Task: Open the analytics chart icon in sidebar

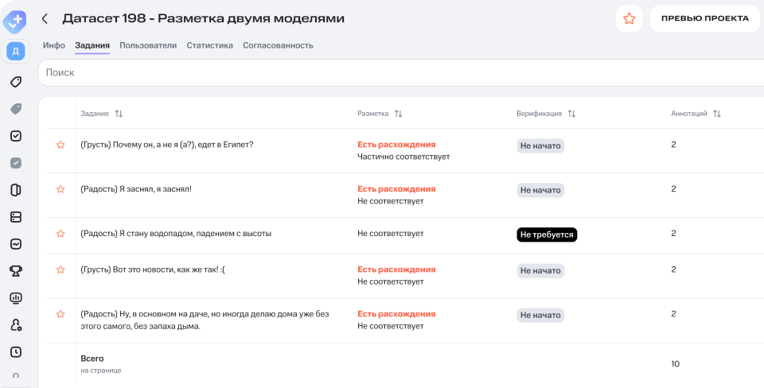Action: 16,244
